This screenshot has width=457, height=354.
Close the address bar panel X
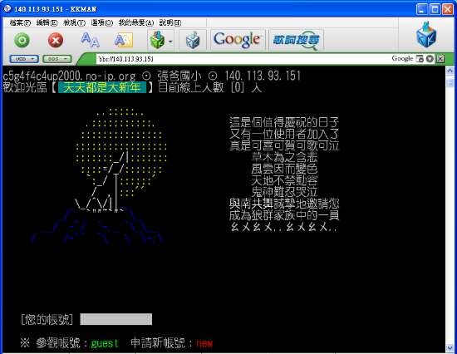[x=440, y=59]
